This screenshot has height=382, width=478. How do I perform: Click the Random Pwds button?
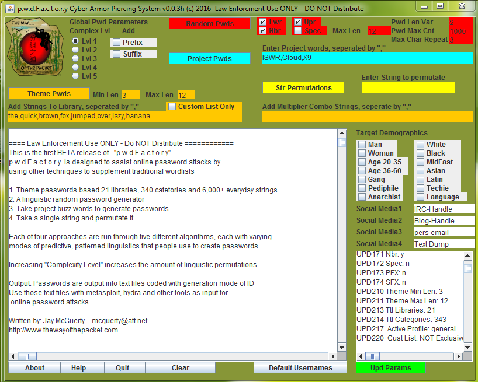(x=210, y=24)
